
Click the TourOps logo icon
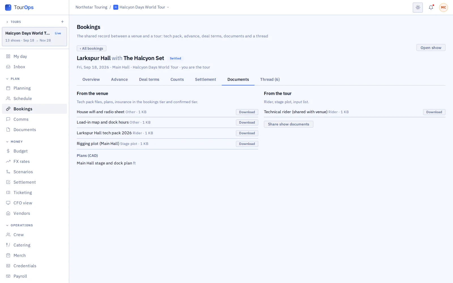click(8, 7)
